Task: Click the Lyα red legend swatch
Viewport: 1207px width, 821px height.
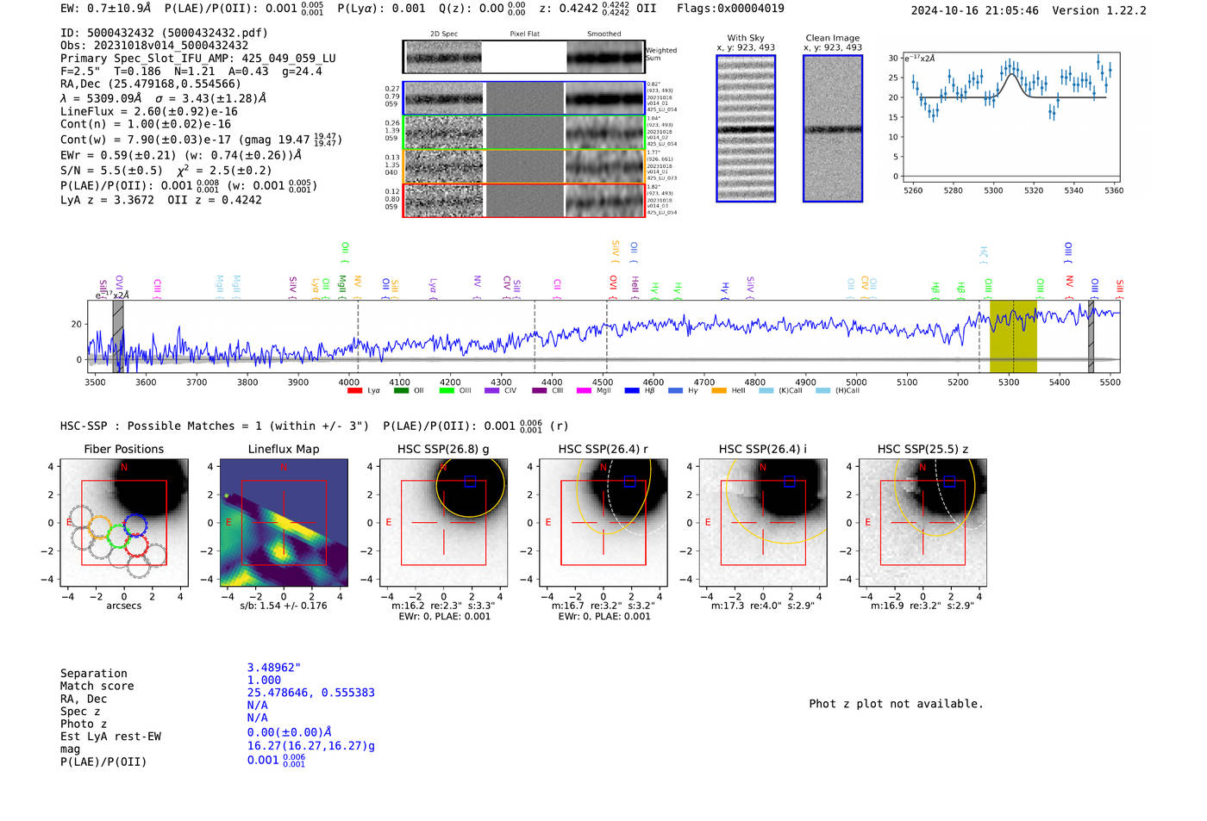Action: click(354, 391)
